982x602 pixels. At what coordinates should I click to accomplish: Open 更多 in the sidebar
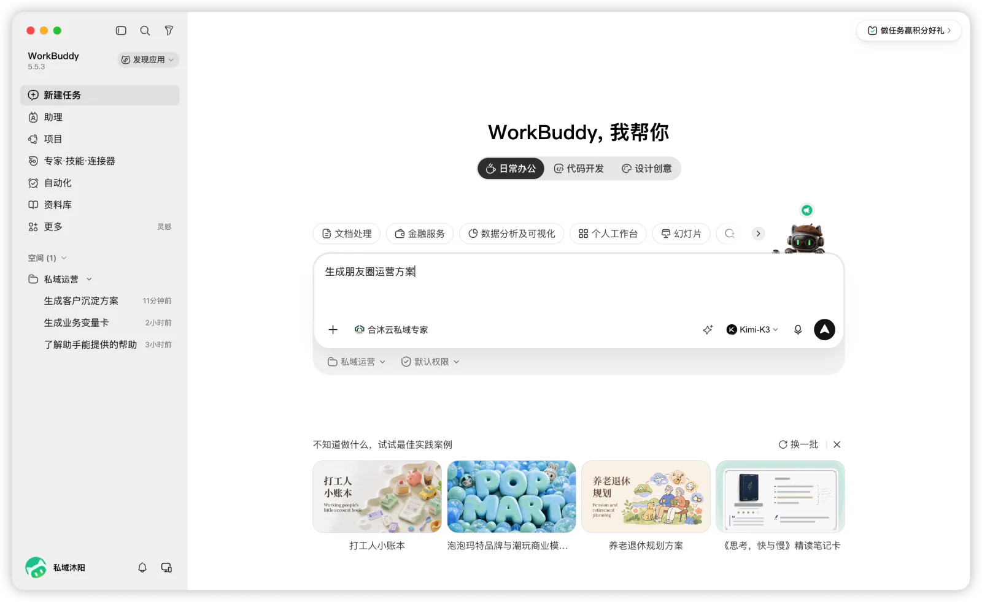click(99, 227)
